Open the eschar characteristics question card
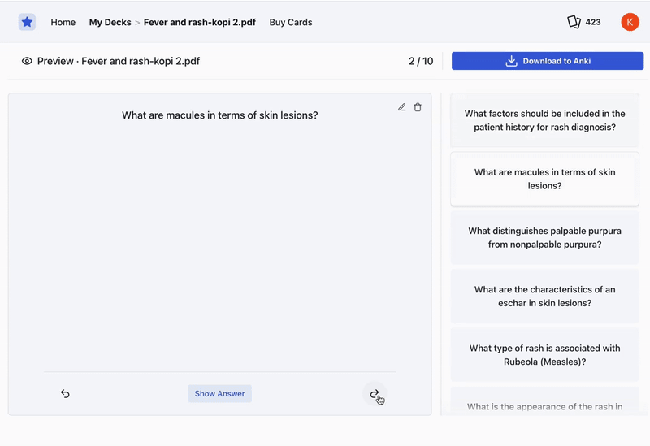 pyautogui.click(x=544, y=296)
